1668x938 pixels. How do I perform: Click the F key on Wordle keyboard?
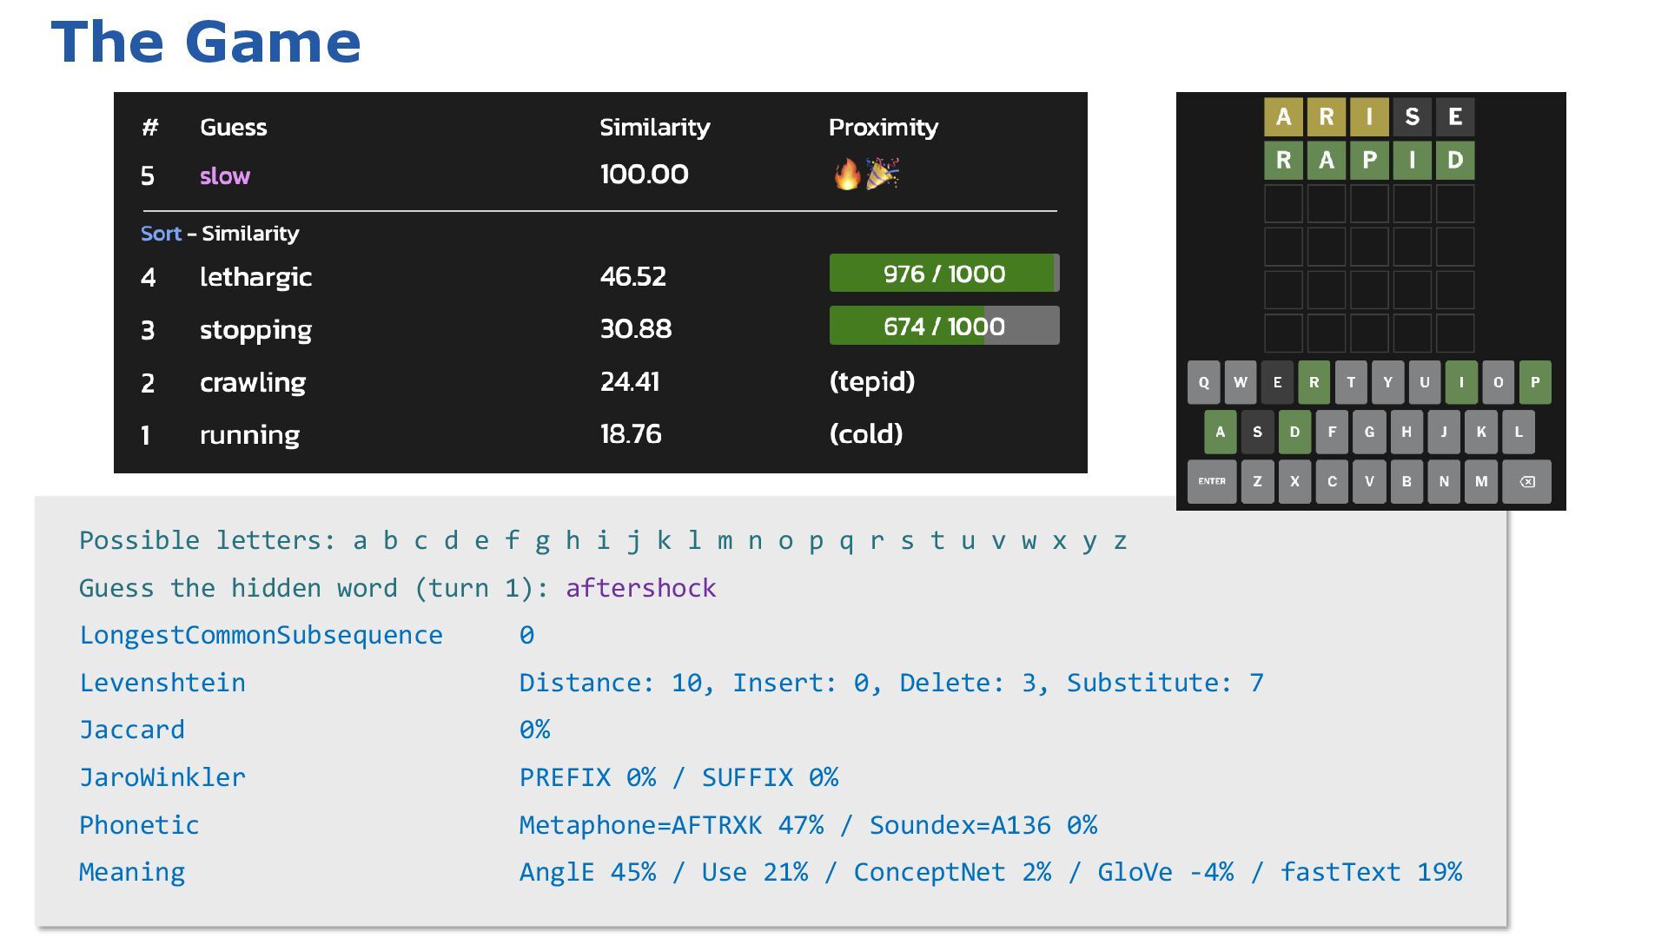tap(1332, 432)
